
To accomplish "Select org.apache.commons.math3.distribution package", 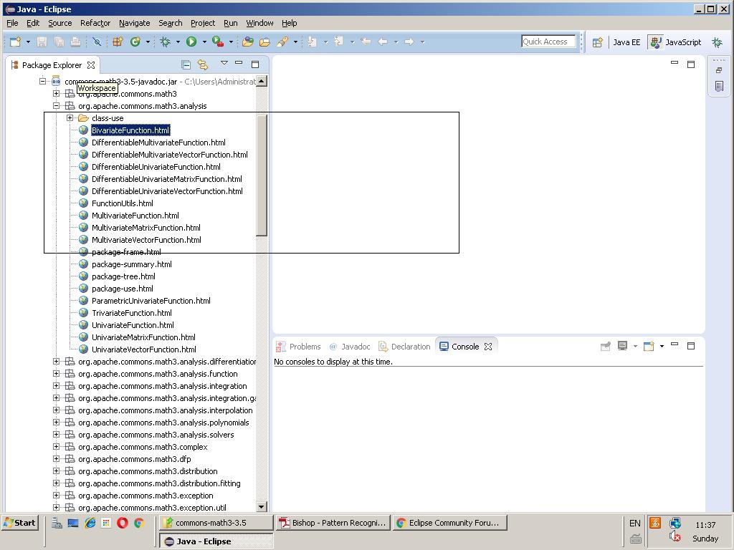I will 148,471.
